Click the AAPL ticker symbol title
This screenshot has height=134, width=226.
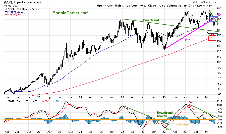[x=8, y=2]
